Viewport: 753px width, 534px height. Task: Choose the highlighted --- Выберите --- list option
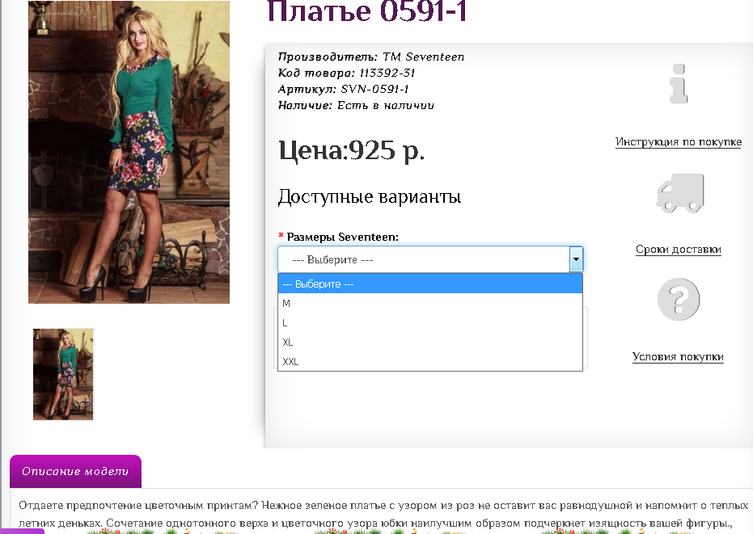pyautogui.click(x=429, y=284)
